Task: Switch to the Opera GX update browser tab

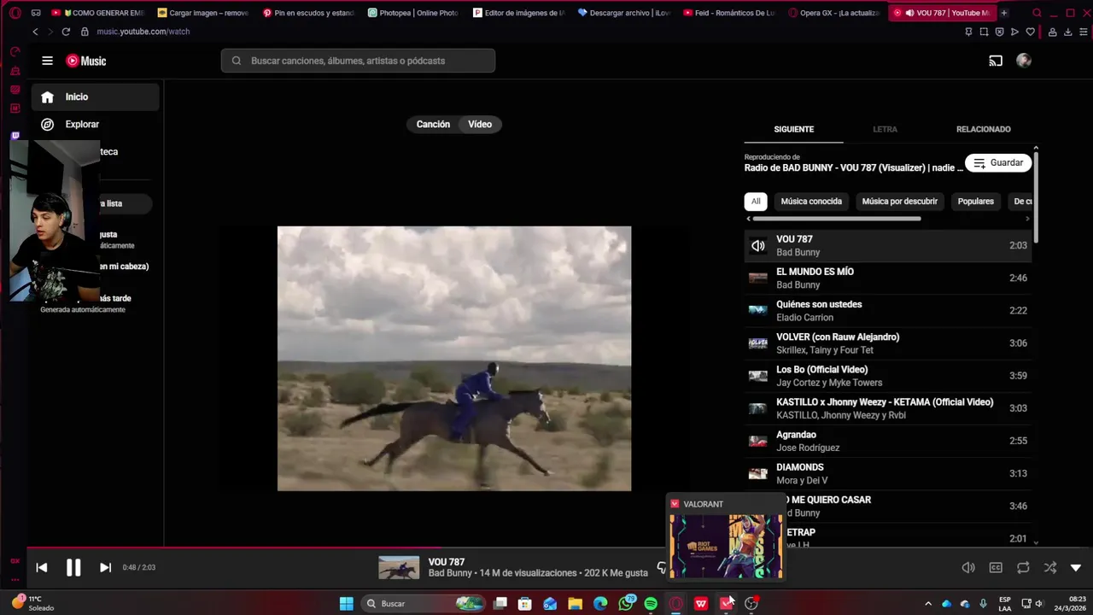Action: pos(833,13)
